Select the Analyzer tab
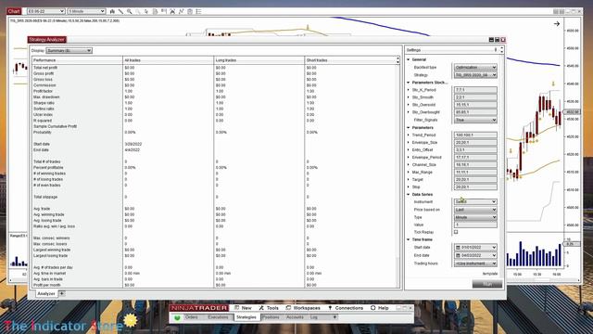 click(46, 293)
